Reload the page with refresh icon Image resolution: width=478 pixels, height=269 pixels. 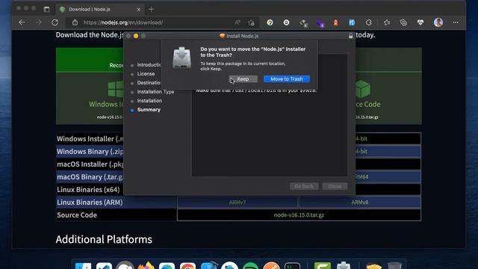pos(55,22)
